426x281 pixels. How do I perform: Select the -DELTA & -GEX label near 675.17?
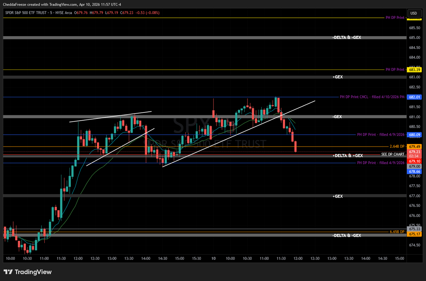click(346, 236)
